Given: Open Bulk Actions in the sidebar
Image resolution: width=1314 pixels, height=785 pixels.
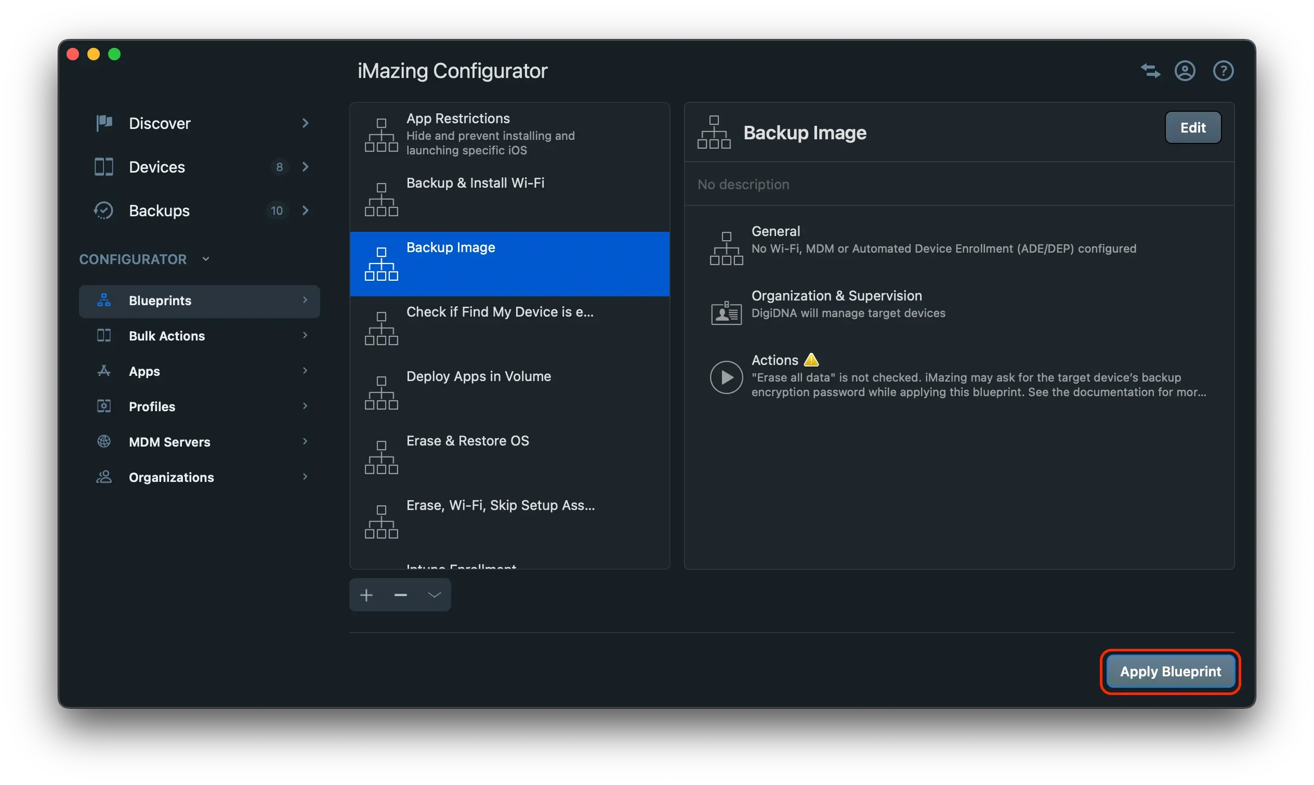Looking at the screenshot, I should tap(166, 336).
